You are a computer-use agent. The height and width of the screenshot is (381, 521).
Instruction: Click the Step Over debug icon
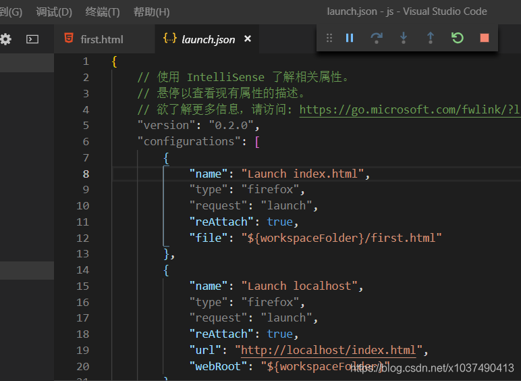[x=377, y=38]
